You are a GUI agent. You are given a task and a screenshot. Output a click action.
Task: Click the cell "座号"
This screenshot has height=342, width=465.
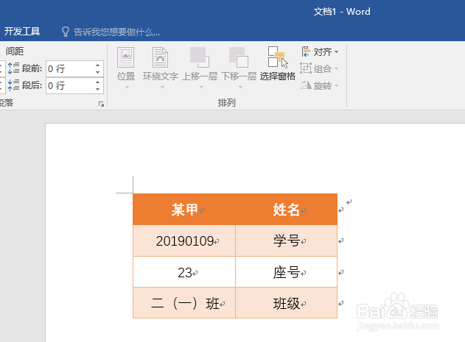point(287,272)
